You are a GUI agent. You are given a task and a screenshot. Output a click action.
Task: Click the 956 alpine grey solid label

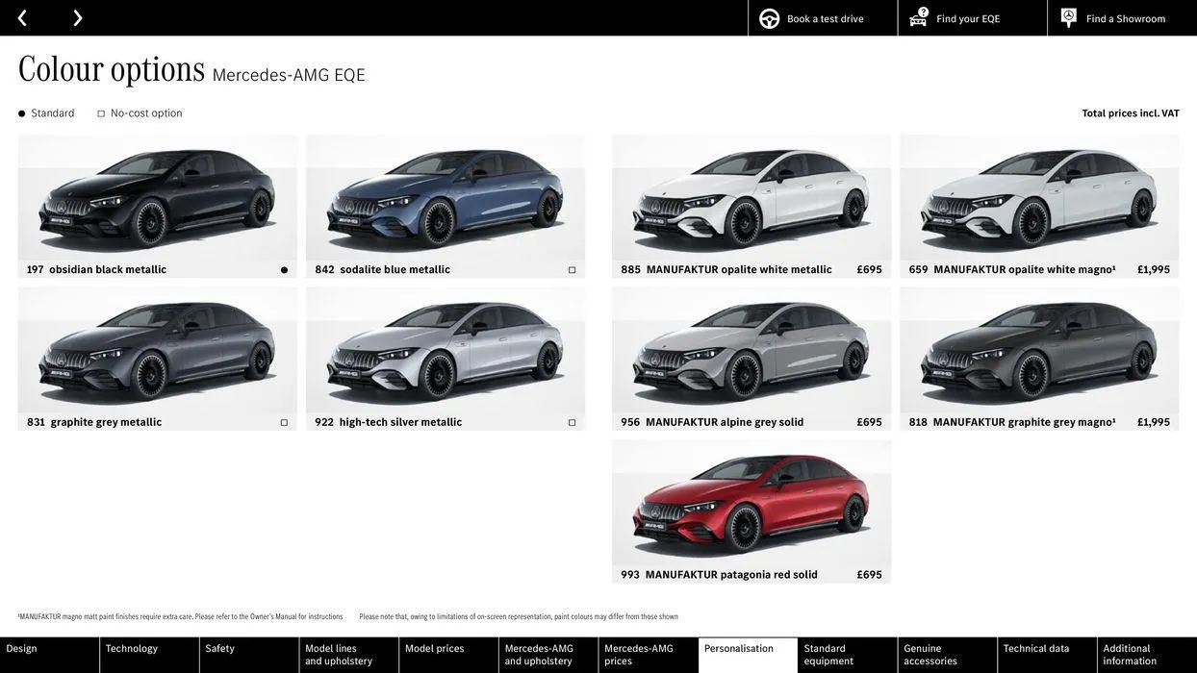(x=712, y=423)
